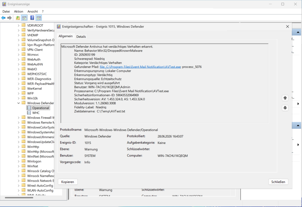Click the WFP folder icon
Image resolution: width=302 pixels, height=207 pixels.
(24, 93)
